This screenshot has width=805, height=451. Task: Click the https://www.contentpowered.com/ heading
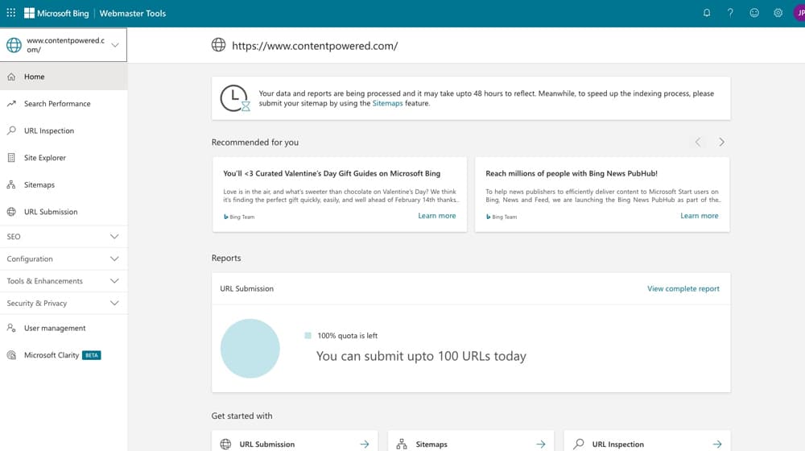[x=315, y=46]
